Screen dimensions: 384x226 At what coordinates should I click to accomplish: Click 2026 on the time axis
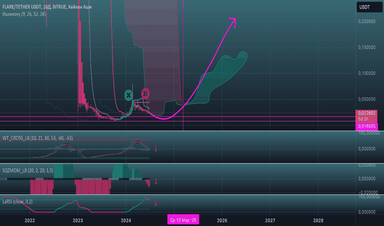[x=222, y=220]
